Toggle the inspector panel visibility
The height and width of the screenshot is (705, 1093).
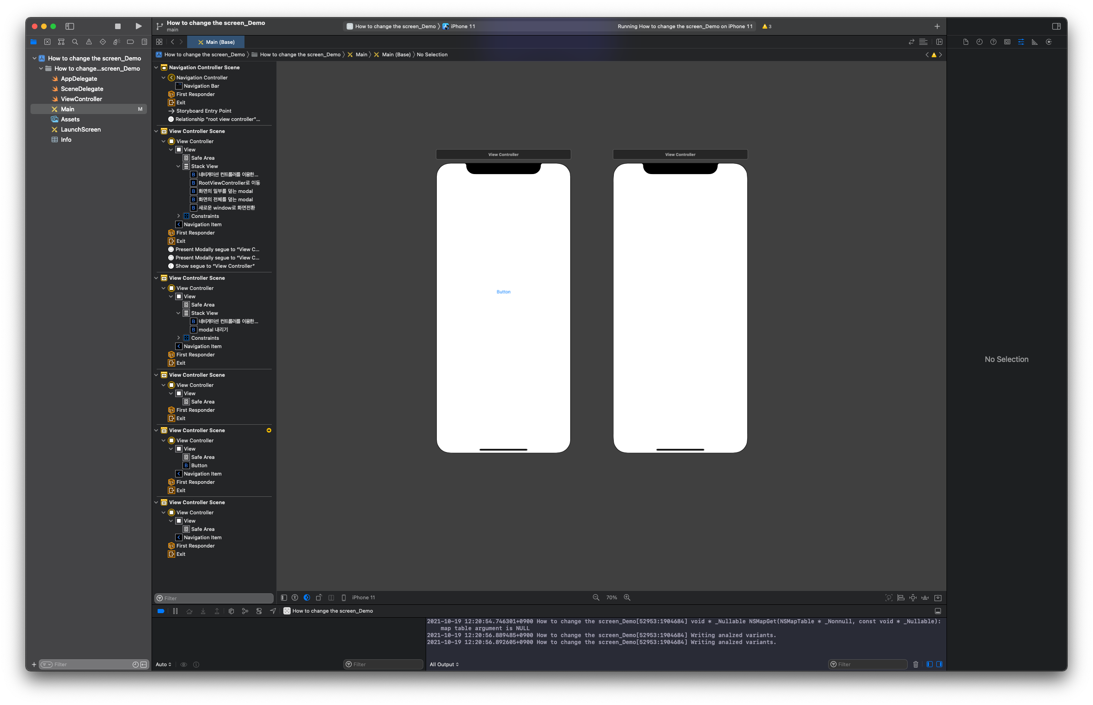coord(1056,26)
